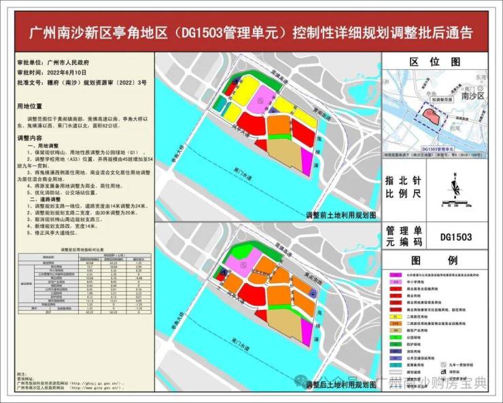Click the blue bus terminal circle on post-adjustment map

point(313,294)
